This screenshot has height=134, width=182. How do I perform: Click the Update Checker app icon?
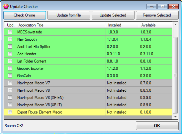6,6
